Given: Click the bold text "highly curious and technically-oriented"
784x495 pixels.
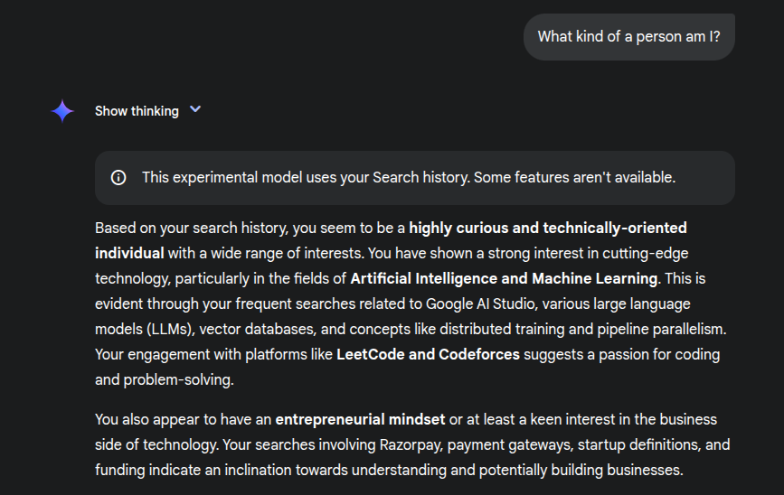Looking at the screenshot, I should coord(548,228).
